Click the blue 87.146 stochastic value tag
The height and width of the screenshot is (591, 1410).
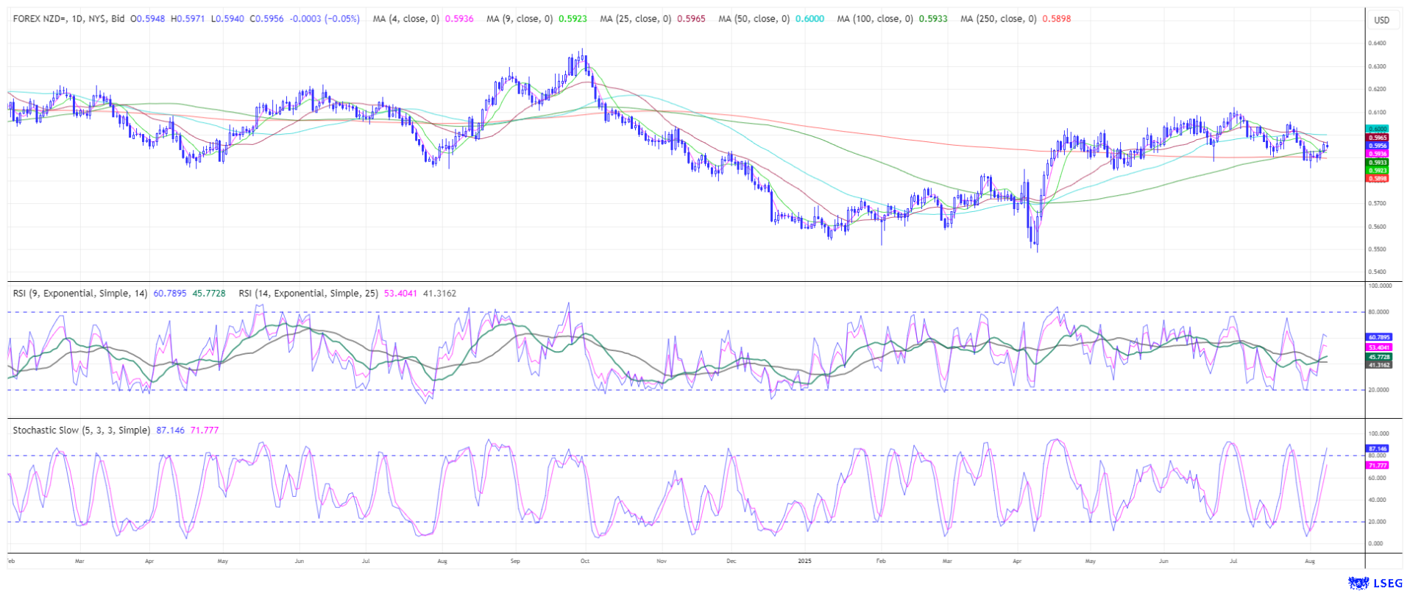click(1377, 448)
